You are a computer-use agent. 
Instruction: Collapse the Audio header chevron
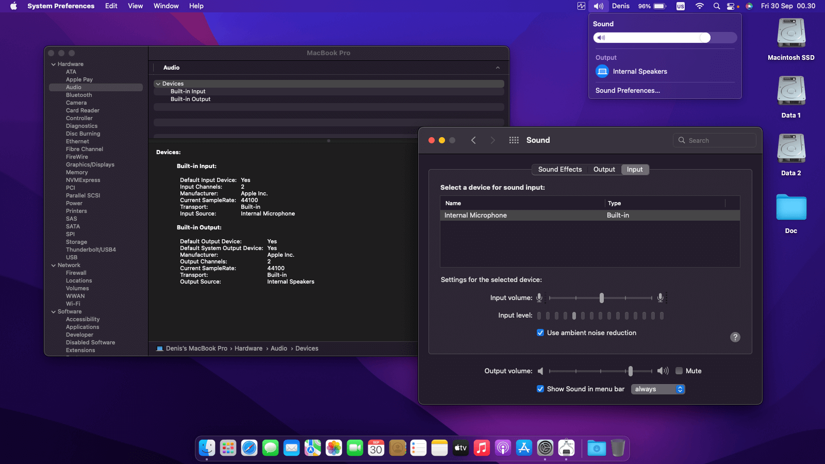pyautogui.click(x=498, y=68)
